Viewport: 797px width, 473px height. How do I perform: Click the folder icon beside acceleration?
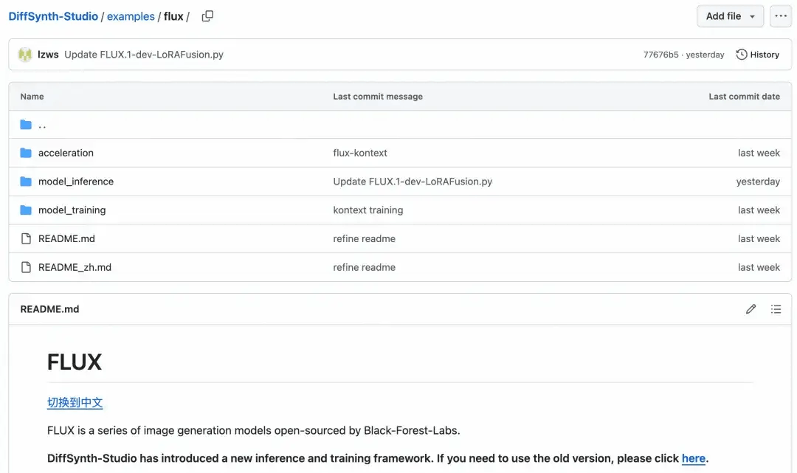click(x=25, y=153)
